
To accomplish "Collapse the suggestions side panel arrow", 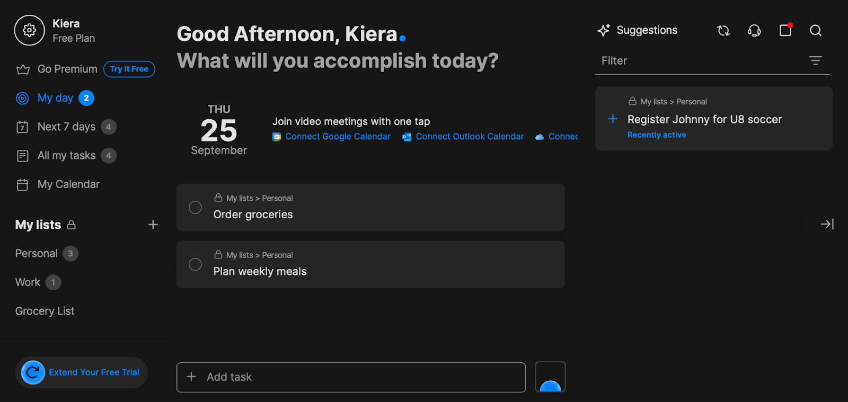I will tap(827, 225).
